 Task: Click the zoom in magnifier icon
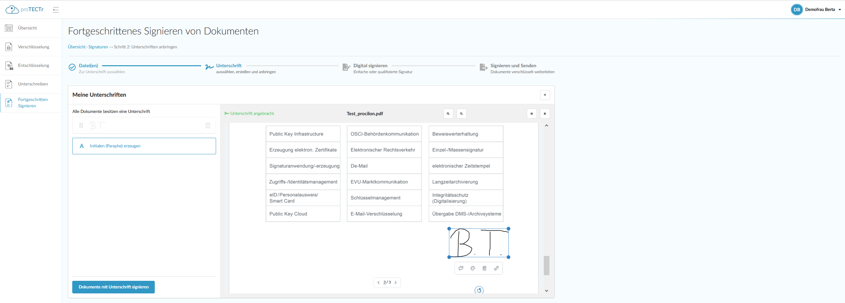[x=448, y=114]
